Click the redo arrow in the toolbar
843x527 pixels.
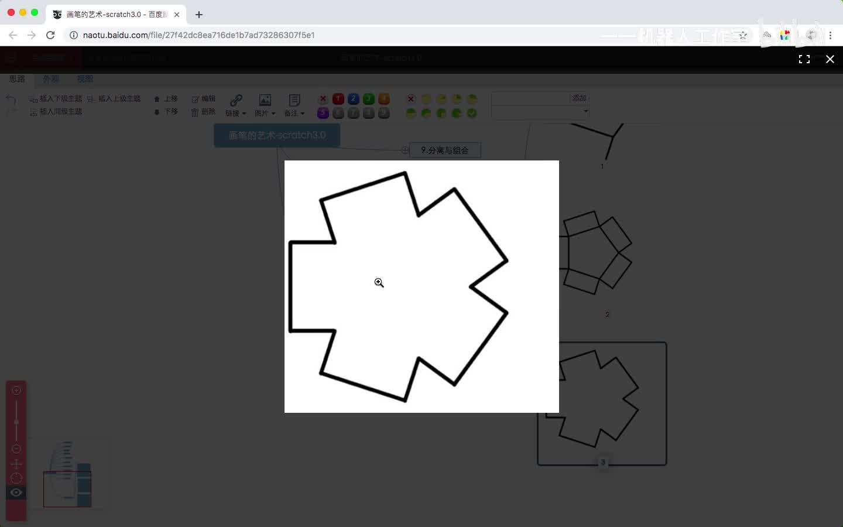(x=11, y=111)
